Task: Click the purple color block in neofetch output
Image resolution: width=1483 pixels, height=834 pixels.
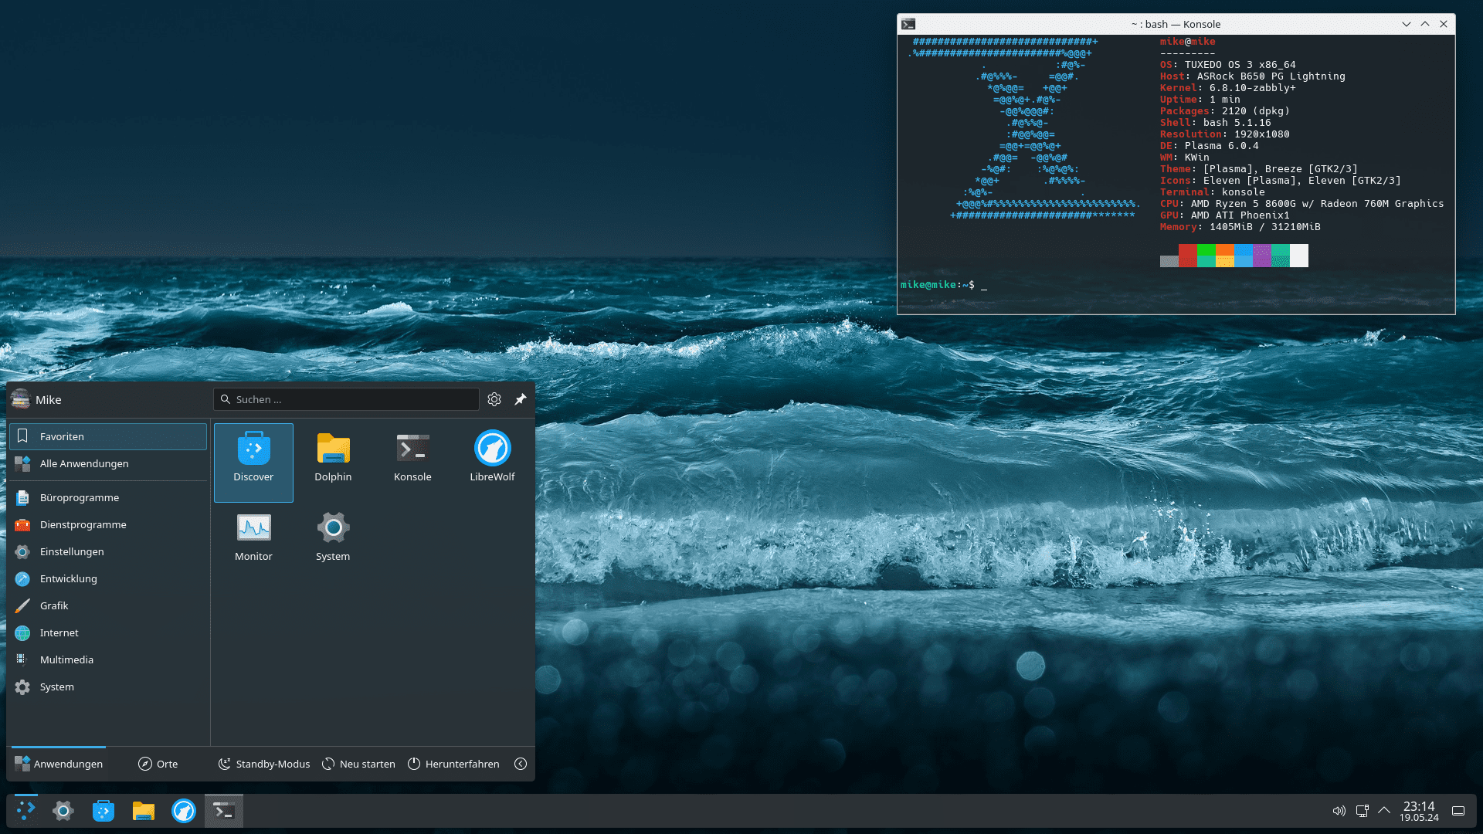Action: [1262, 256]
